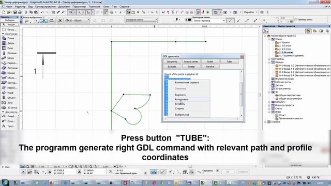Collapse the Document (Документ) toolbox section
Image resolution: width=331 pixels, height=186 pixels.
click(x=3, y=112)
